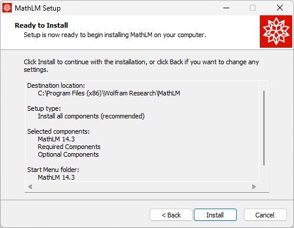Click the 'Required Components' line

tap(69, 147)
